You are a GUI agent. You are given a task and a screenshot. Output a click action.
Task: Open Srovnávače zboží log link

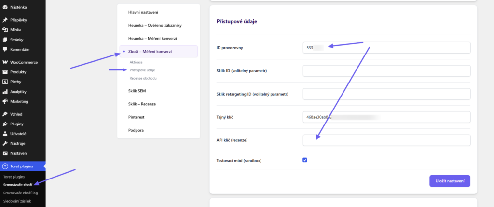pyautogui.click(x=20, y=193)
